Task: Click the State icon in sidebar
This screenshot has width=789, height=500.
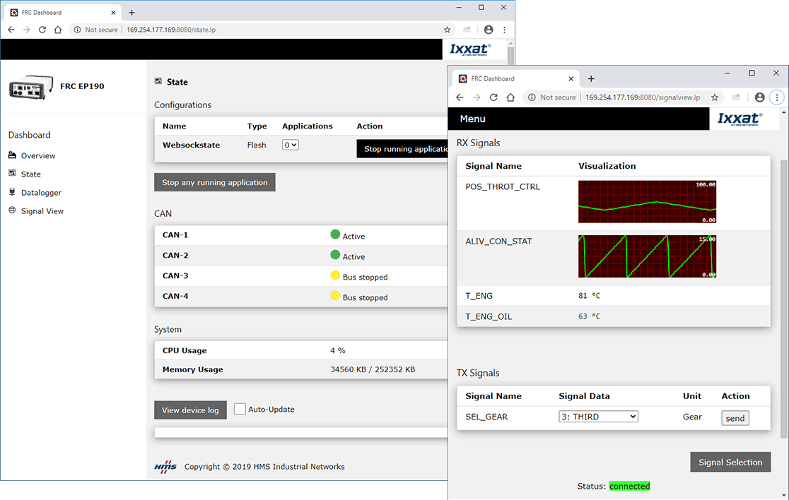Action: coord(13,173)
